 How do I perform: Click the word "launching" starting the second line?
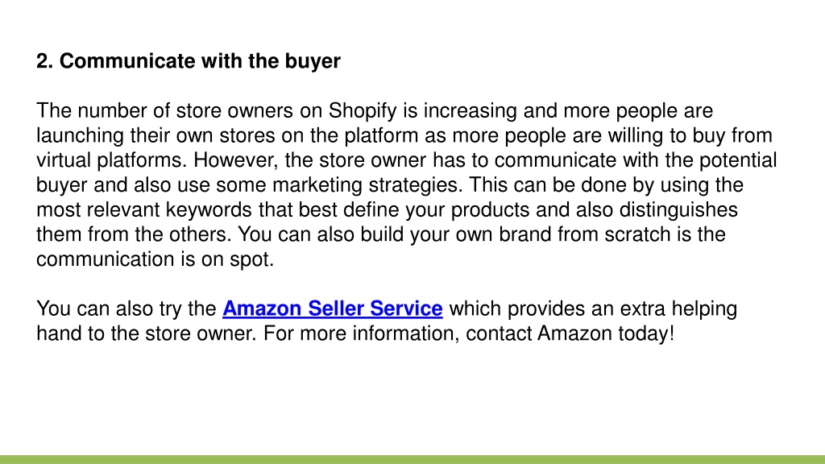tap(80, 136)
